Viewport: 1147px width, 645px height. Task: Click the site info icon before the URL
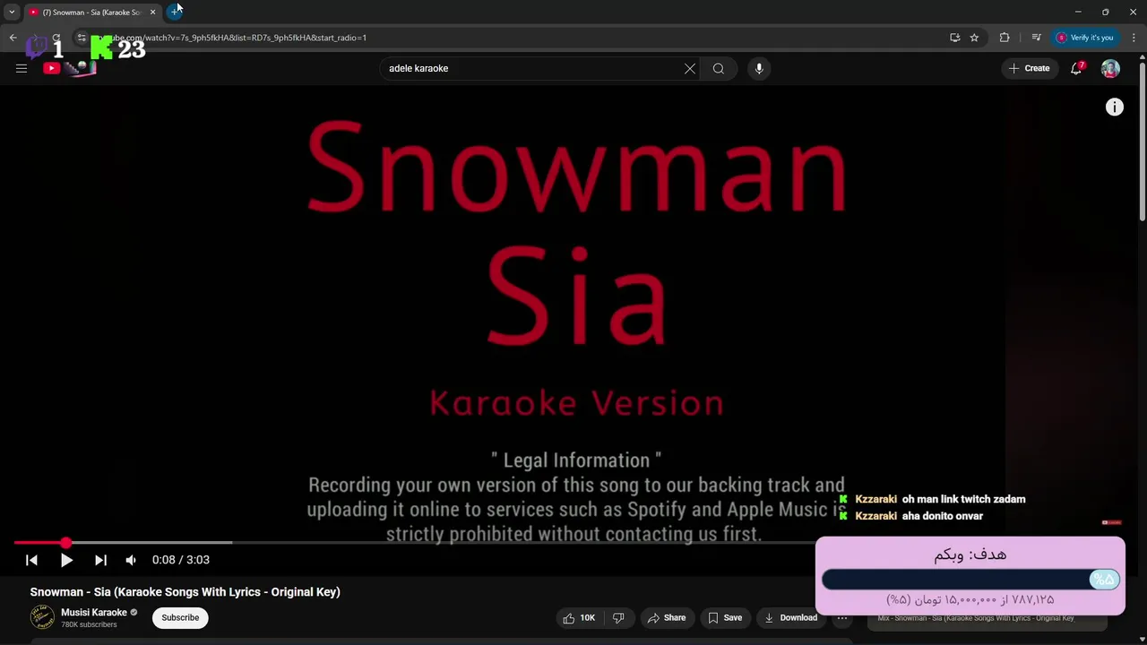(x=82, y=38)
